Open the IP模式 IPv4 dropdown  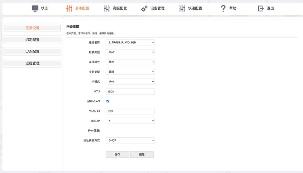pos(130,81)
